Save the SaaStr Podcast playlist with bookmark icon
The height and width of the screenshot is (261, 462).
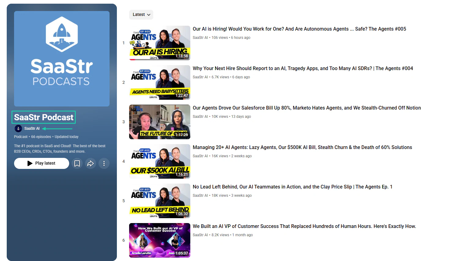click(77, 163)
